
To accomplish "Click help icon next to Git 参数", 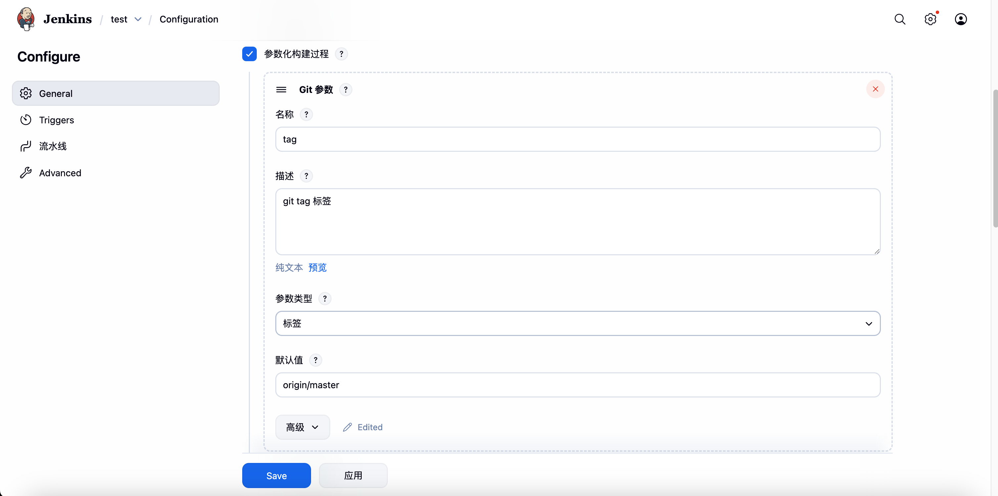I will (345, 90).
